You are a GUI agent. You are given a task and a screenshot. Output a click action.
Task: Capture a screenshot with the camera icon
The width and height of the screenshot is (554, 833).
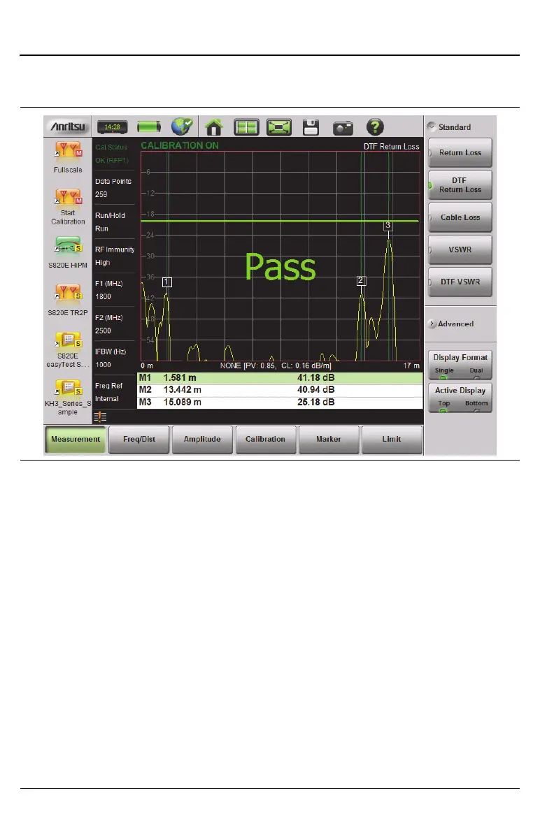343,127
